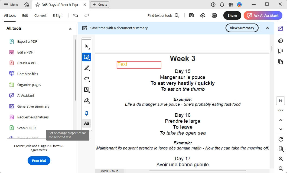Print the document

coord(214,15)
